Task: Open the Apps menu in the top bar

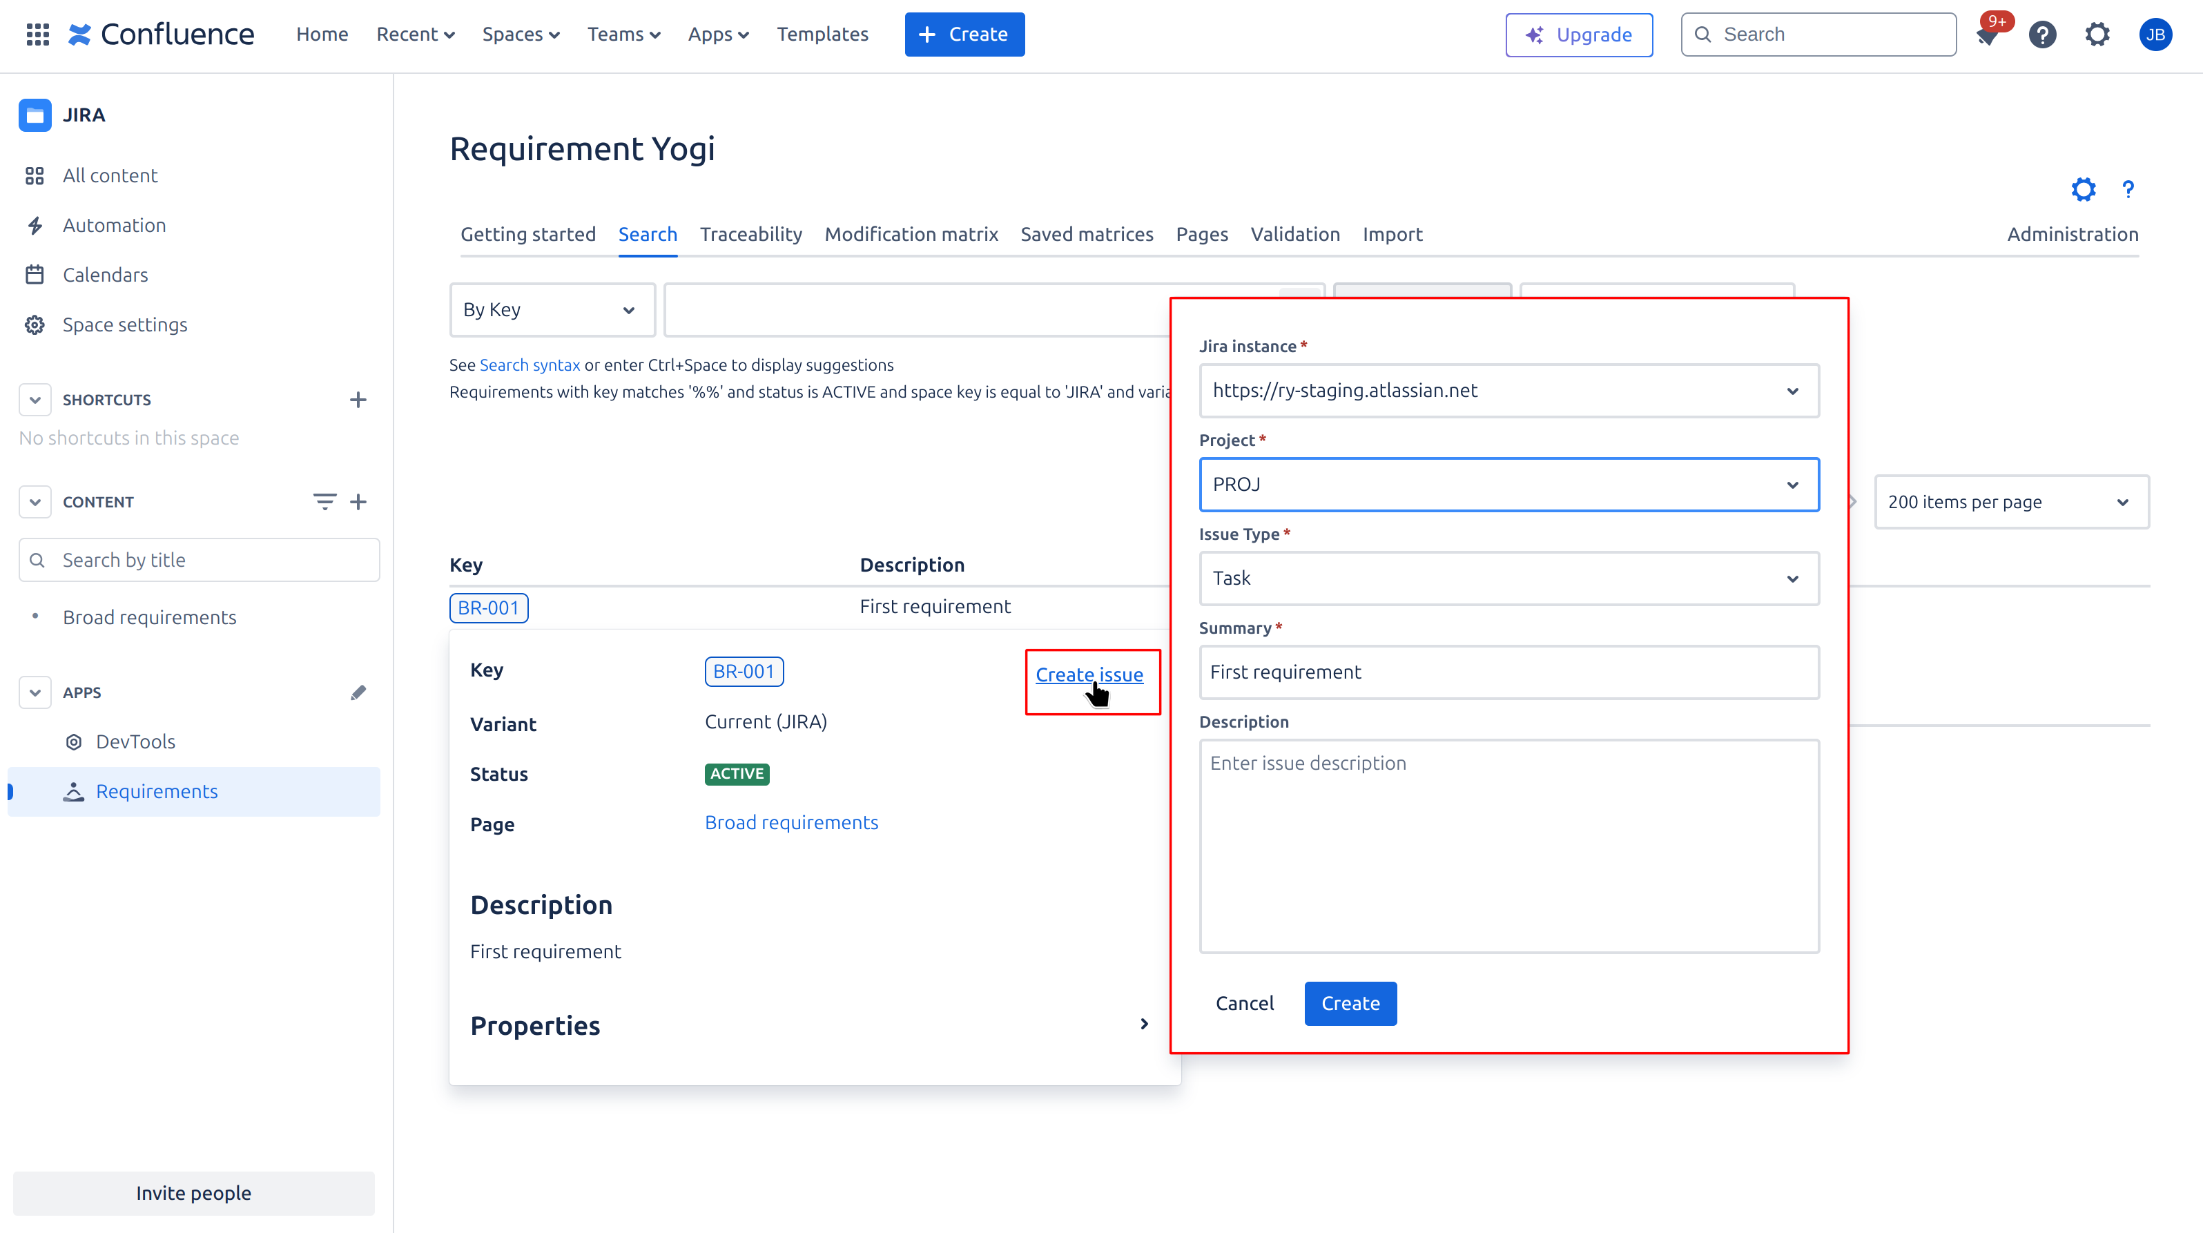Action: 717,35
